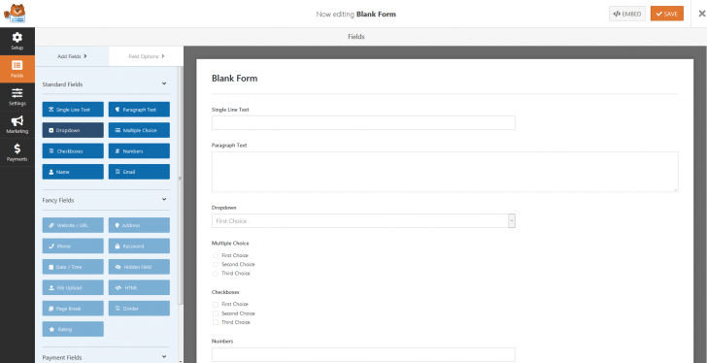
Task: Add a Numbers field
Action: [139, 151]
